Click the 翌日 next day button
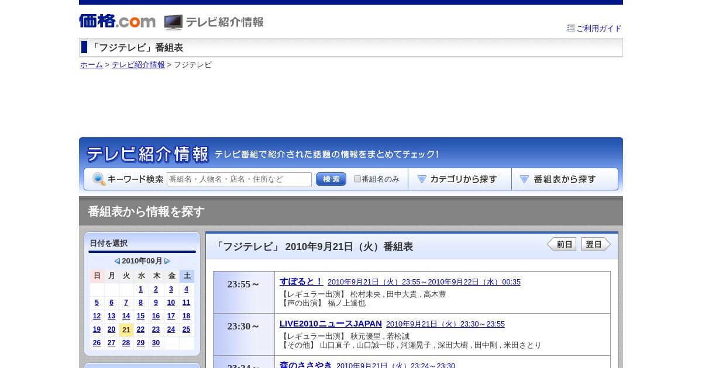The image size is (702, 368). (596, 244)
